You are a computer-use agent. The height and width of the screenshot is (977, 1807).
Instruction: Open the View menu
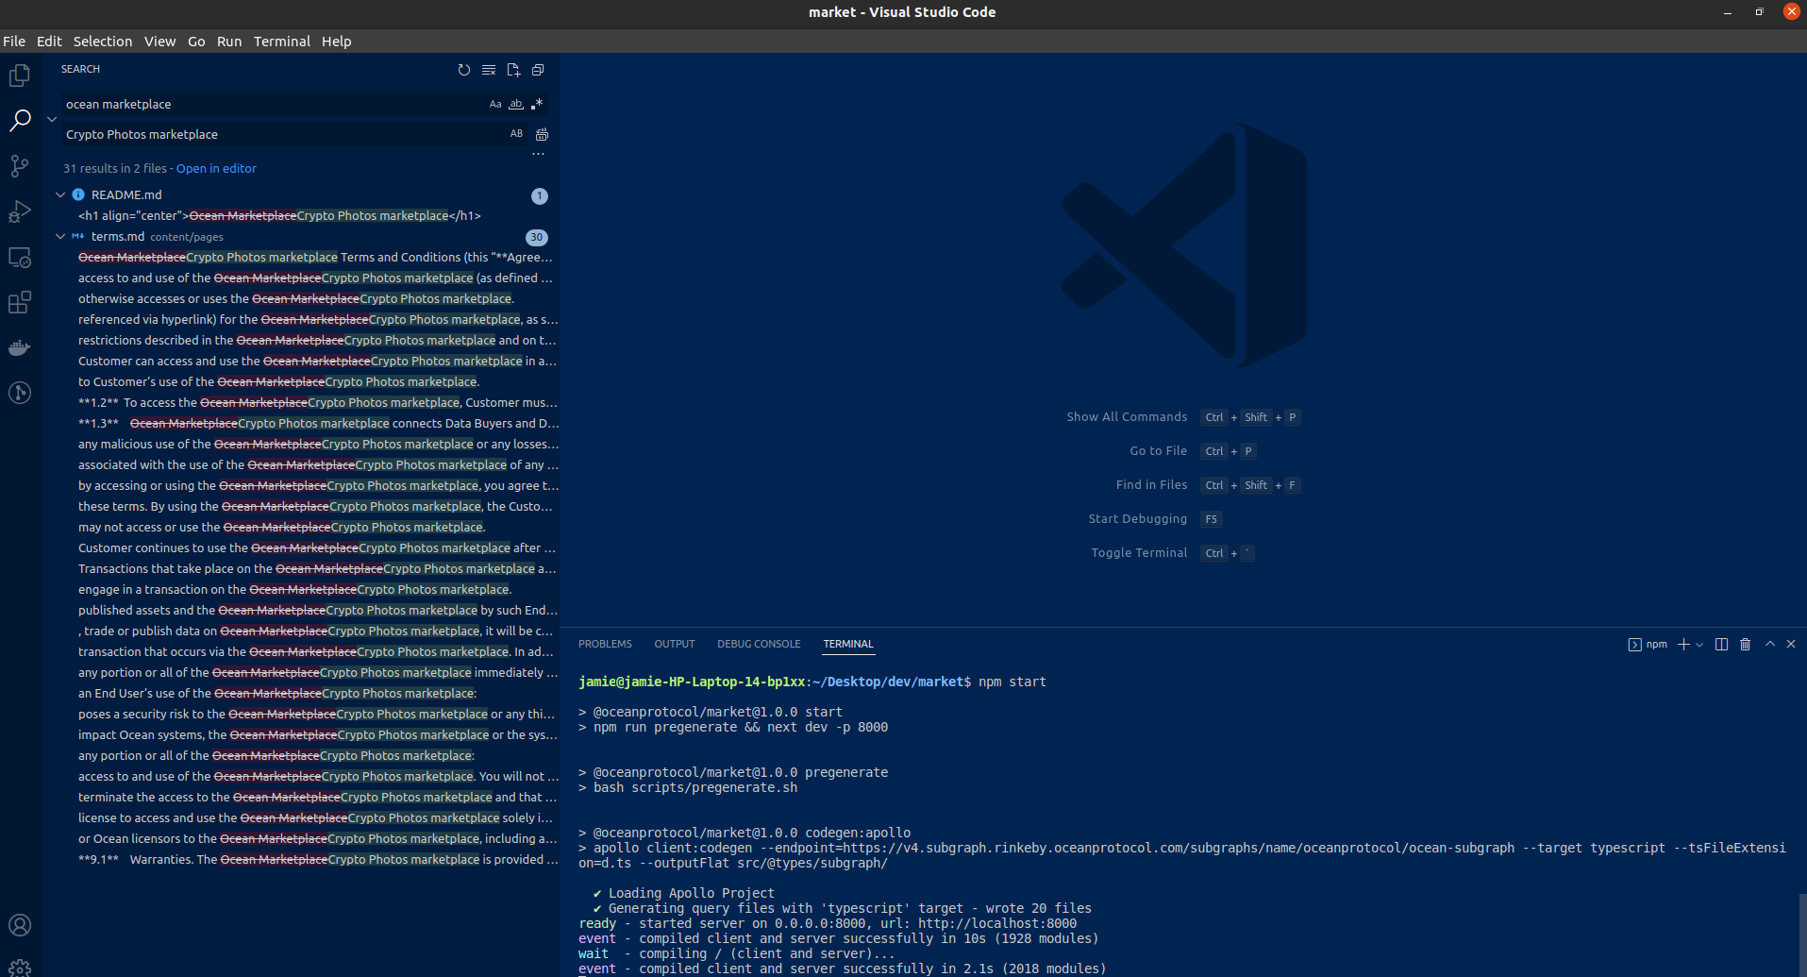click(159, 41)
